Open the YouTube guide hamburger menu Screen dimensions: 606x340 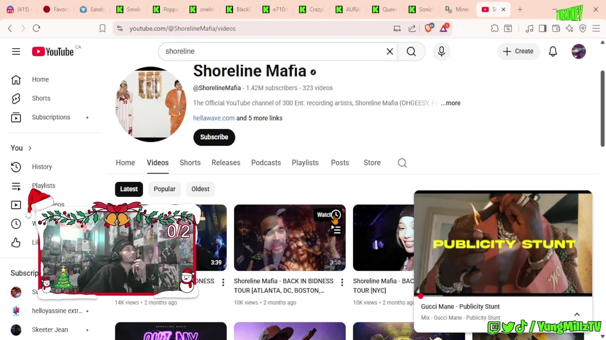(x=16, y=51)
